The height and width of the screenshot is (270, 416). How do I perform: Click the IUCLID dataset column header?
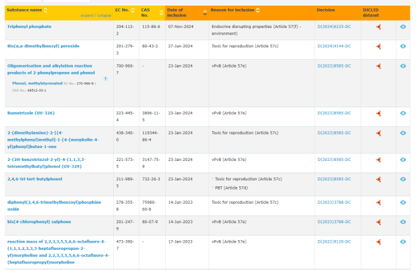click(x=370, y=13)
